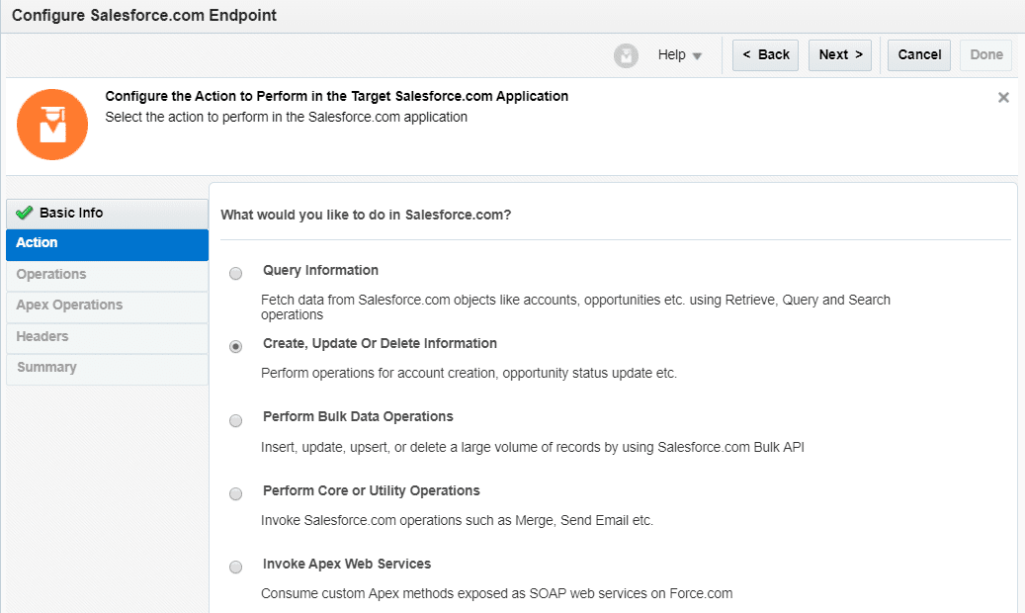The width and height of the screenshot is (1025, 613).
Task: Click the 'Create, Update Or Delete Information' label
Action: [x=380, y=343]
